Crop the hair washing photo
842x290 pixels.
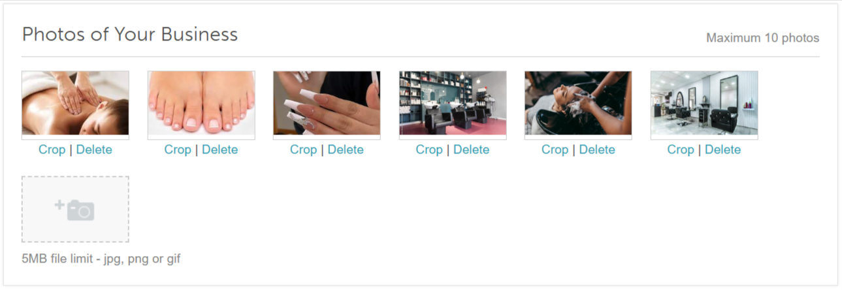point(555,150)
